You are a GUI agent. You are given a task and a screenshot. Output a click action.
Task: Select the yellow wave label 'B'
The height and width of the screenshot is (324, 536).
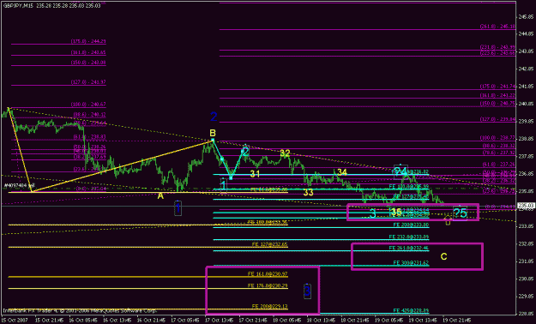click(x=213, y=133)
